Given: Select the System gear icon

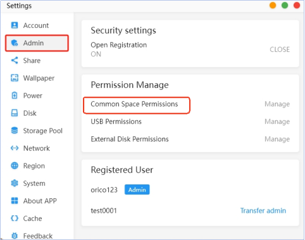Looking at the screenshot, I should click(15, 183).
